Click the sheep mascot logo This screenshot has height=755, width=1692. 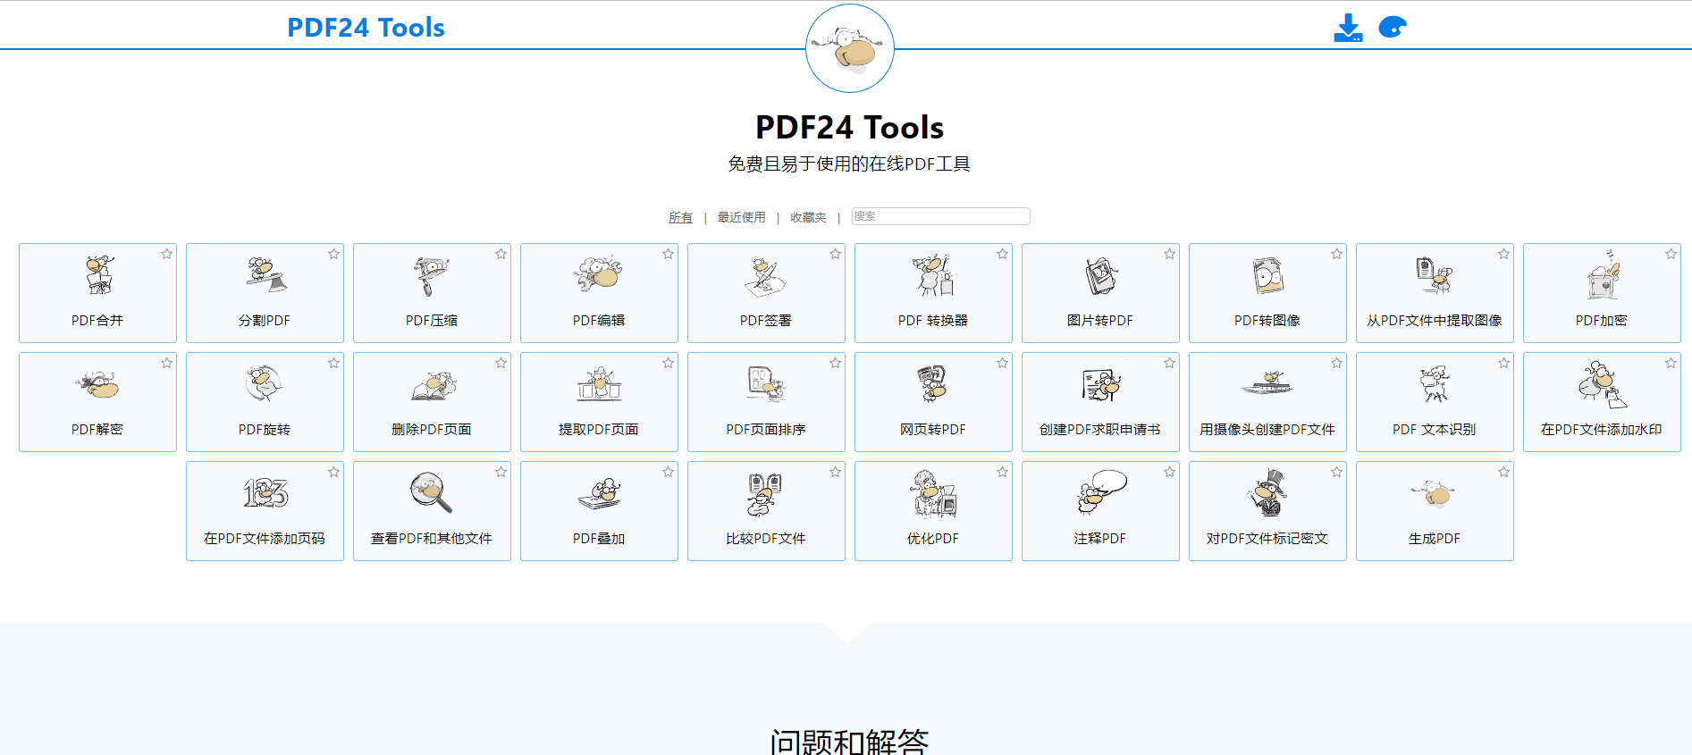(850, 48)
